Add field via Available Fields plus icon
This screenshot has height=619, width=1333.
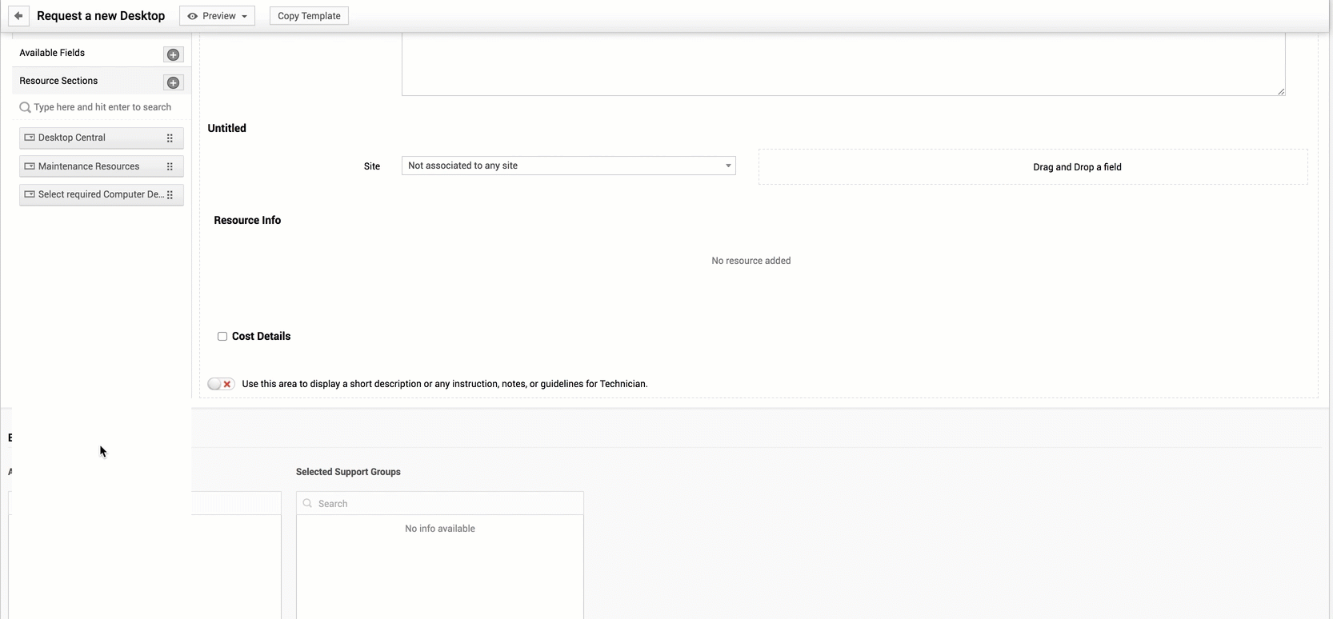coord(173,54)
